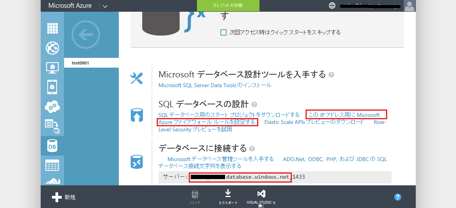
Task: Select the SQL Databases DB icon
Action: click(52, 146)
